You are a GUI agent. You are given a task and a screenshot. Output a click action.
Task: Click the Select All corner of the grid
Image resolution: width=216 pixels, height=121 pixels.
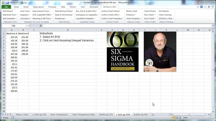point(4,30)
